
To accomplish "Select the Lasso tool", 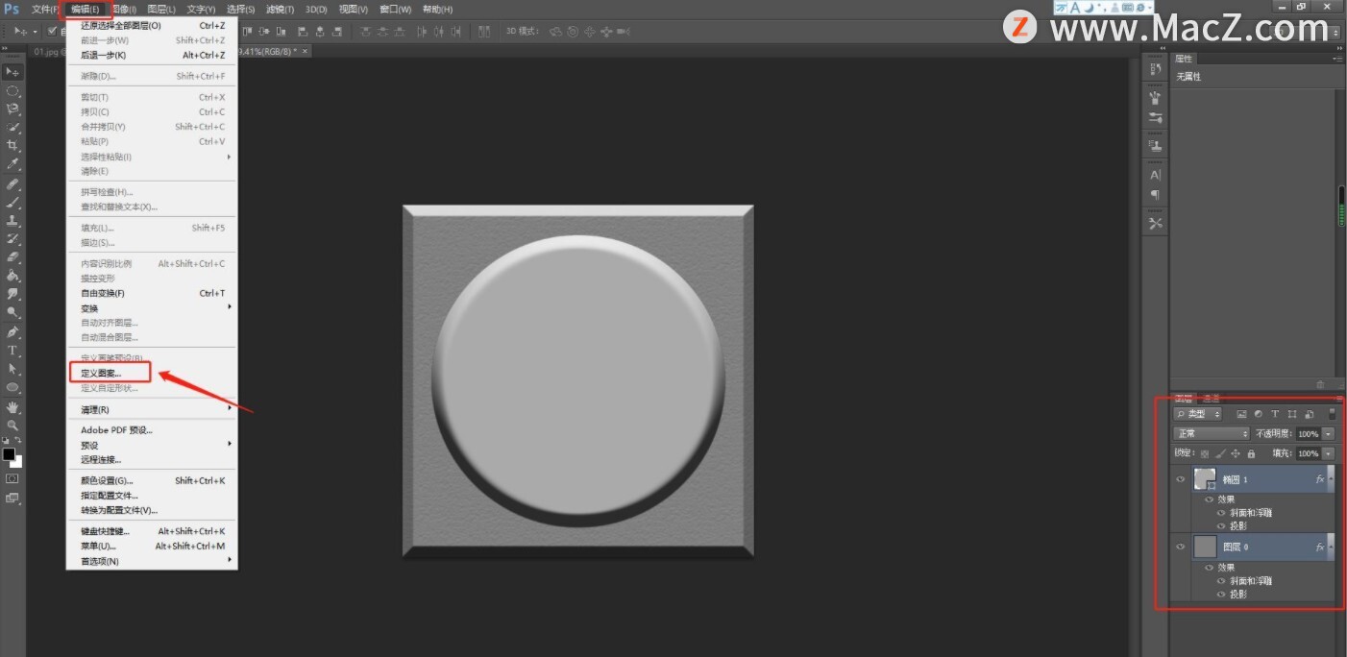I will [x=12, y=109].
